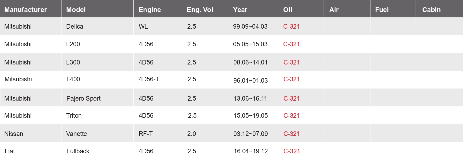463x160 pixels.
Task: Open C-321 oil filter link for Delica
Action: point(292,26)
